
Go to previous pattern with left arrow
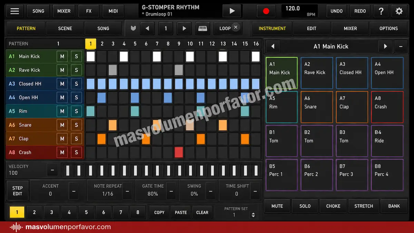[x=147, y=28]
